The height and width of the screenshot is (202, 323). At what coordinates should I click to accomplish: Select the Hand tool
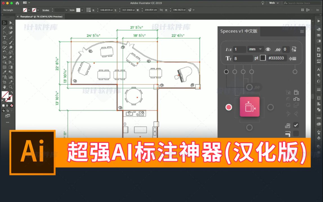pyautogui.click(x=5, y=87)
